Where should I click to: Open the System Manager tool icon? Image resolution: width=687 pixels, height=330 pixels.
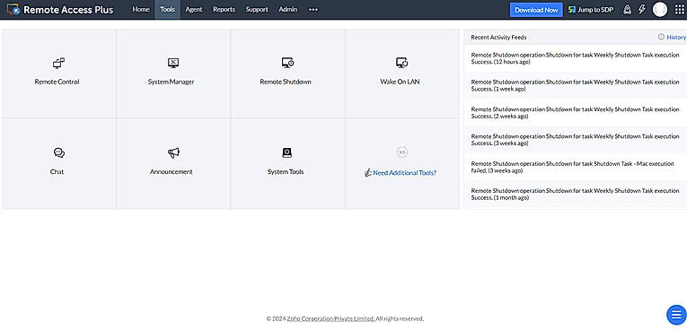(x=173, y=63)
